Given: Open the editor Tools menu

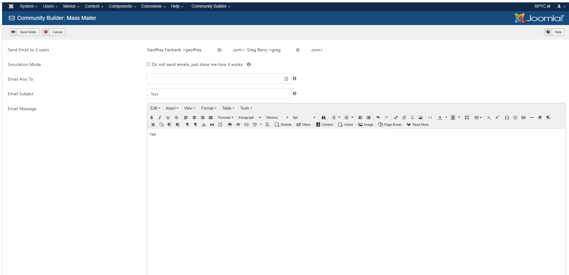Looking at the screenshot, I should [246, 108].
